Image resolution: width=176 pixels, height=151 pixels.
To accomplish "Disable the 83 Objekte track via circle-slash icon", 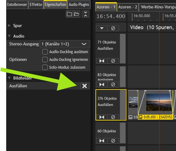I will pos(113,85).
